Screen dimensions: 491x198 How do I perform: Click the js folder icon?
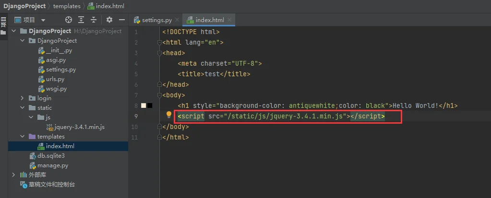(41, 117)
